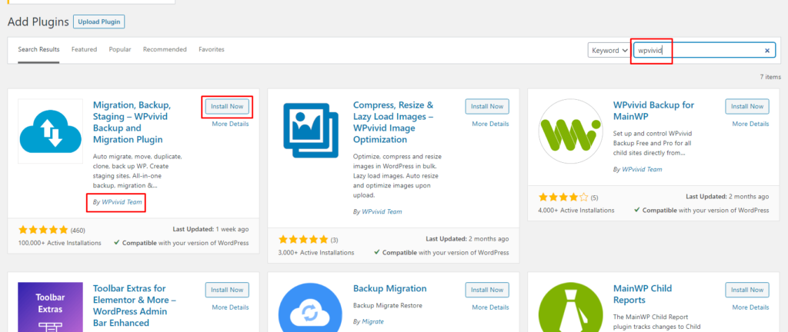The height and width of the screenshot is (332, 788).
Task: Open More Details for Image Optimization plugin
Action: point(490,124)
